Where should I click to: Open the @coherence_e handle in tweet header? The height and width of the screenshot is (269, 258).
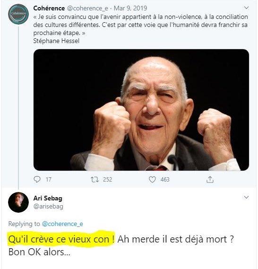coord(87,8)
